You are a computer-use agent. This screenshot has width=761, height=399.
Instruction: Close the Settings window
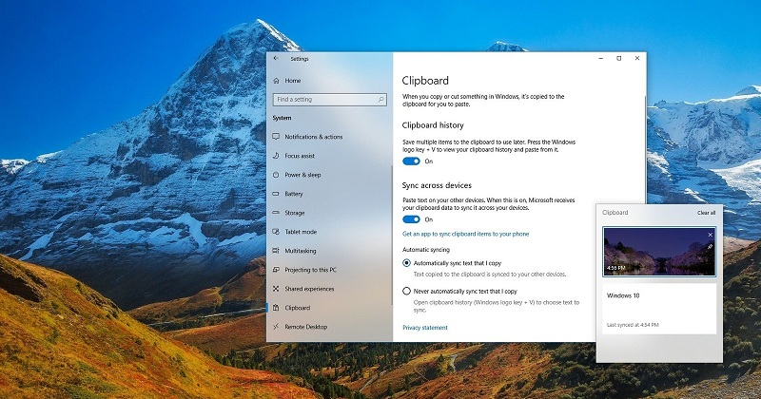(637, 58)
